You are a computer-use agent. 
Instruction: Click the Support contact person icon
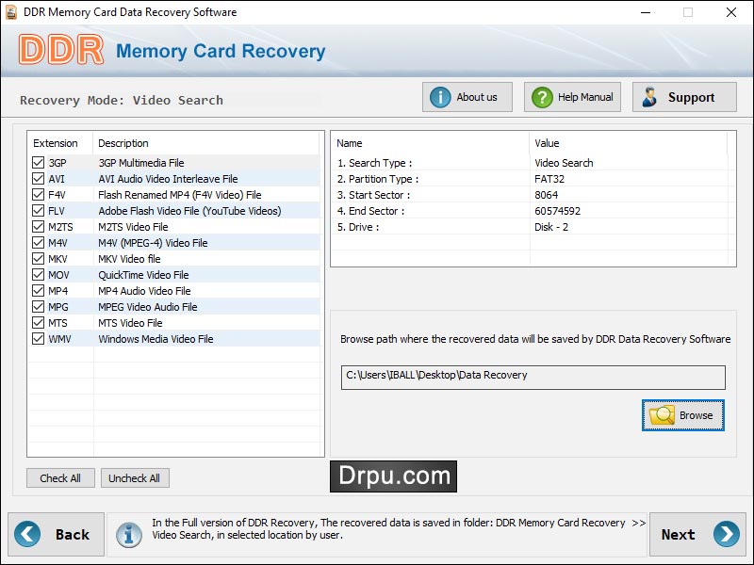click(x=648, y=96)
